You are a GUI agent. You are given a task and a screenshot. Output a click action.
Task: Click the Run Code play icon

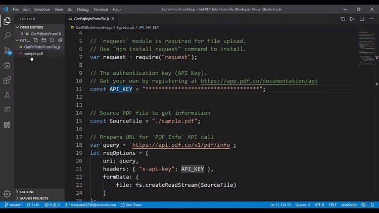[x=352, y=19]
